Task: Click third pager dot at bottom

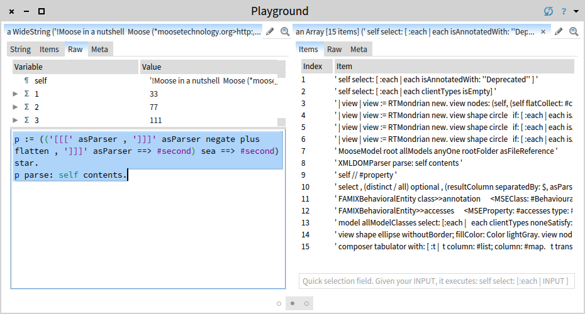Action: (x=307, y=303)
